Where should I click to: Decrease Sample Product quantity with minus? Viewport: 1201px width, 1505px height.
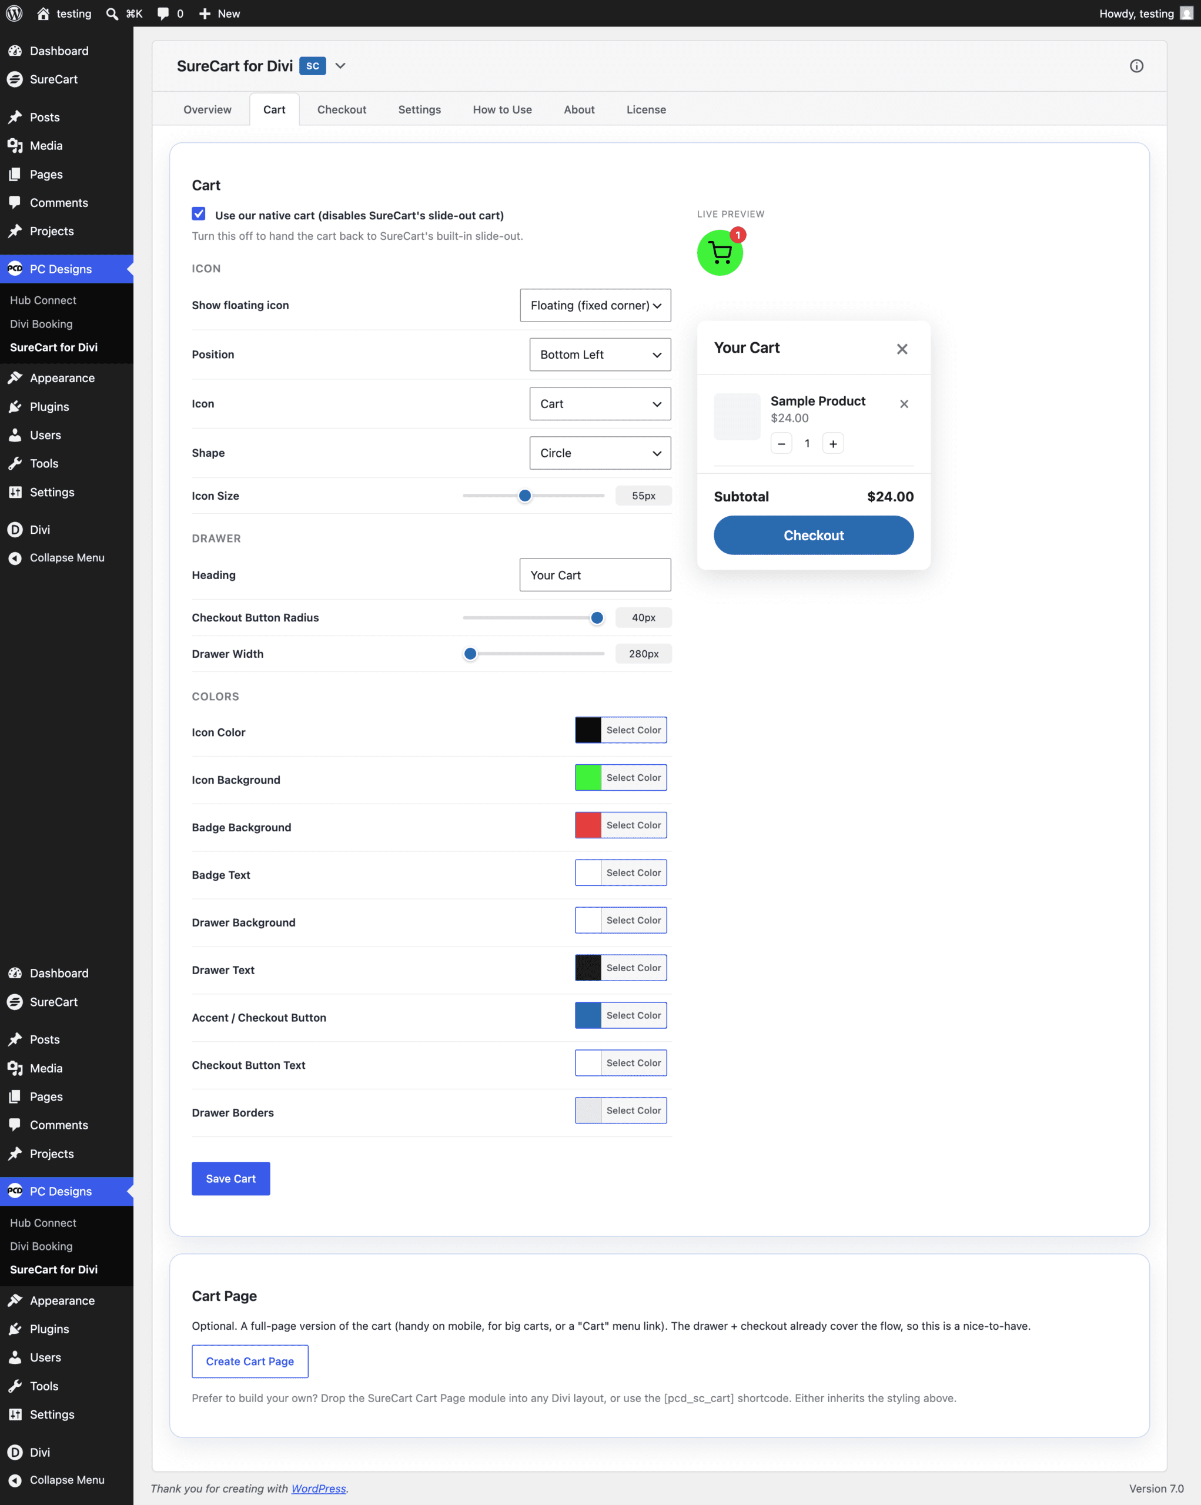tap(781, 443)
